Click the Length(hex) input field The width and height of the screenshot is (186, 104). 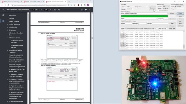tap(142, 23)
